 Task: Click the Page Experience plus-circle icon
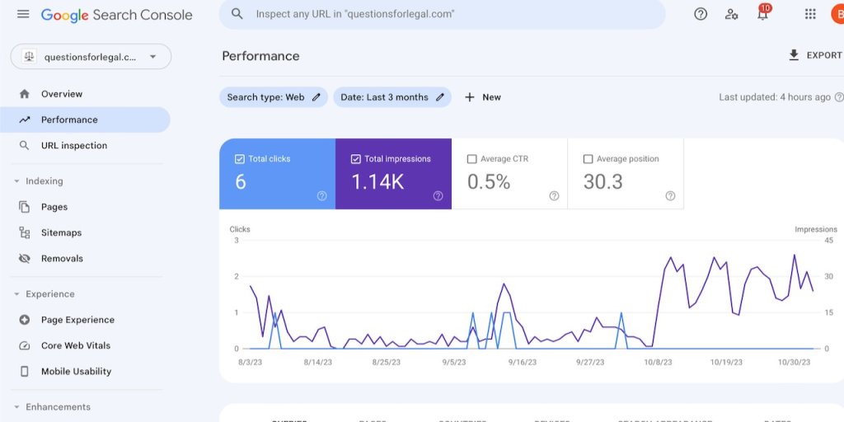(x=24, y=320)
